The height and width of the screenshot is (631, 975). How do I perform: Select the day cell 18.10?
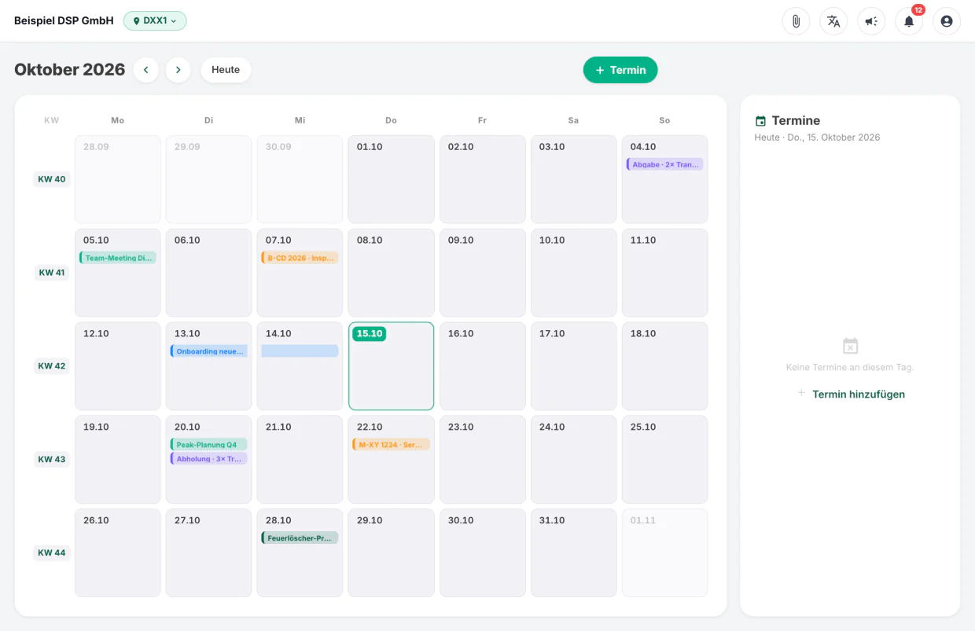664,366
